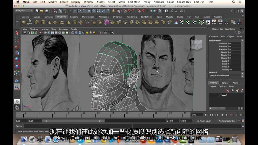The height and width of the screenshot is (145, 258).
Task: Open the Polygons menu set dropdown
Action: [24, 10]
